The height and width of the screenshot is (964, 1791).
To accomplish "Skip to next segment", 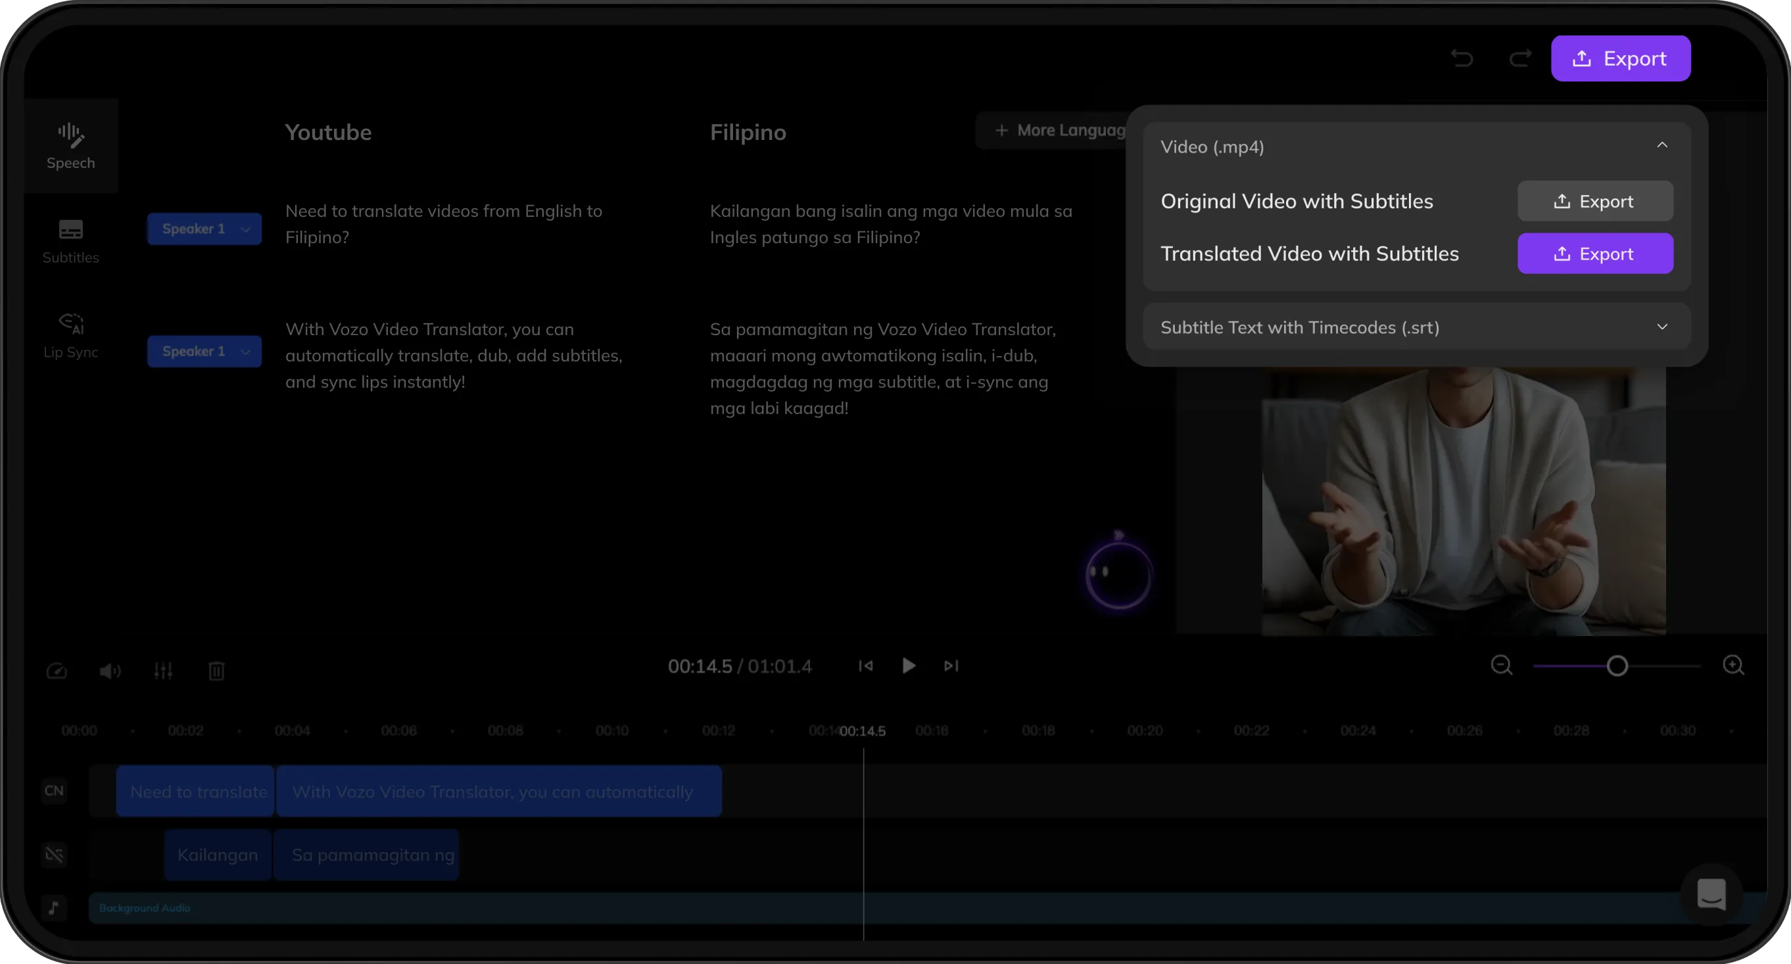I will [951, 666].
